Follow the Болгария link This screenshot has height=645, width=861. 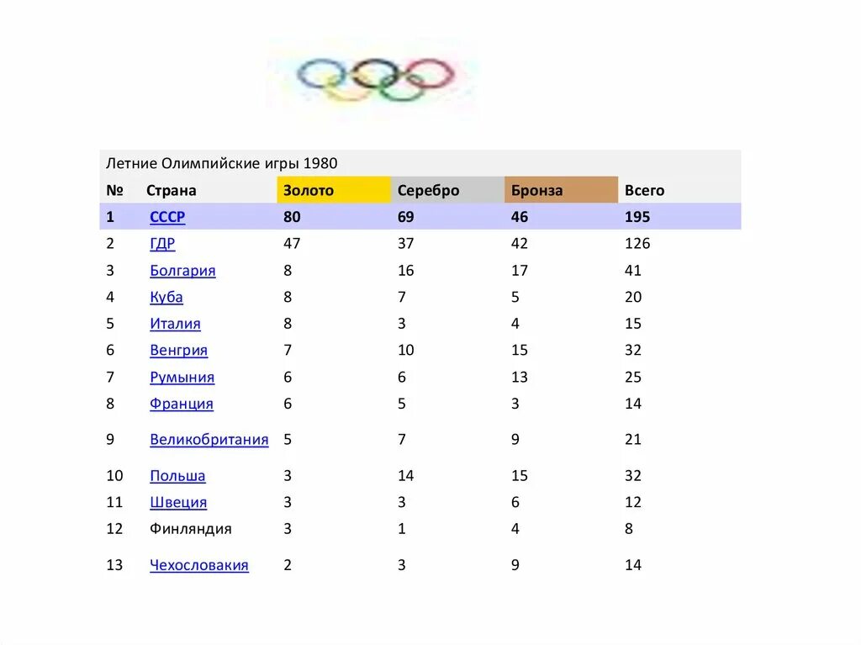pos(182,271)
